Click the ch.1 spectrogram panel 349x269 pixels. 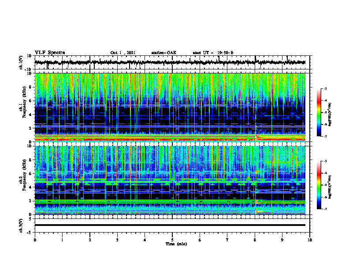point(170,107)
